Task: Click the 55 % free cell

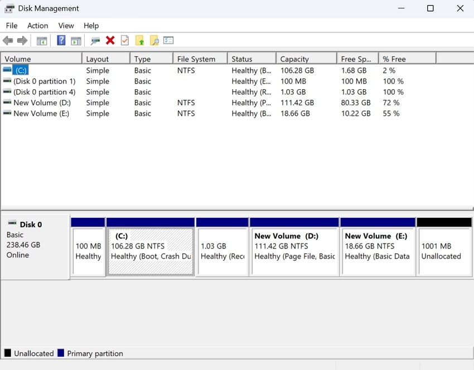Action: 391,114
